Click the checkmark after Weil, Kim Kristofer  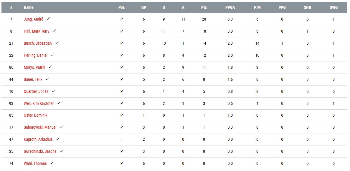click(59, 103)
